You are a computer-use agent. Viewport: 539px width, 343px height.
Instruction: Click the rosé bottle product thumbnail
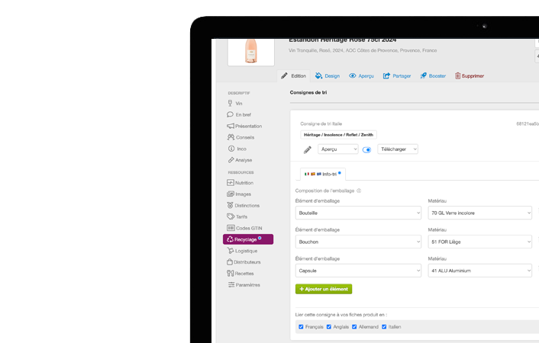251,52
